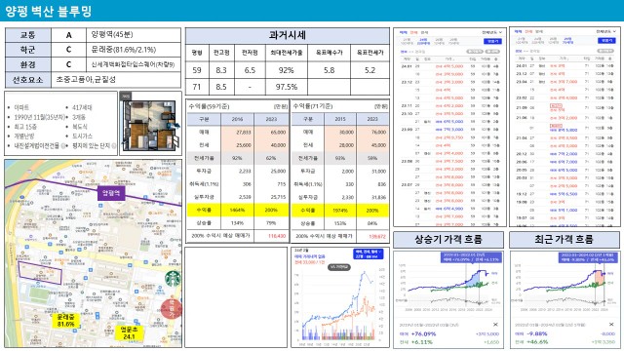
Task: Open 전체년도 dropdown in left transaction list
Action: point(491,32)
